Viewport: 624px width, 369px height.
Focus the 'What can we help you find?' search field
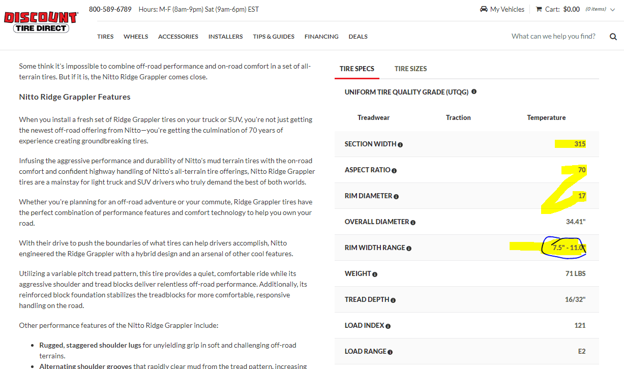(x=553, y=36)
